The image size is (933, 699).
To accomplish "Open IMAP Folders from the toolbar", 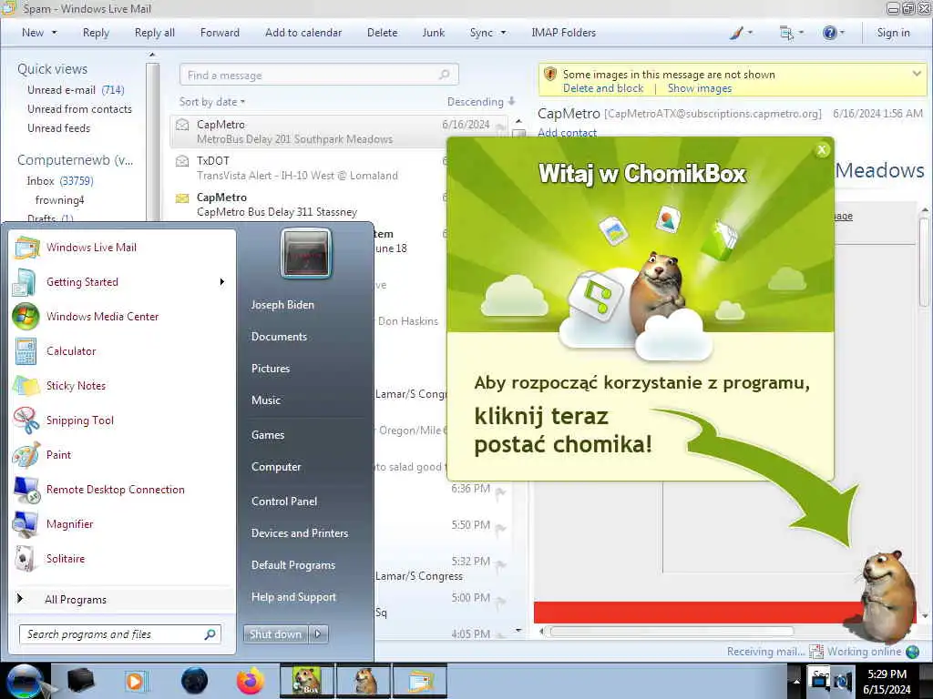I will [563, 33].
